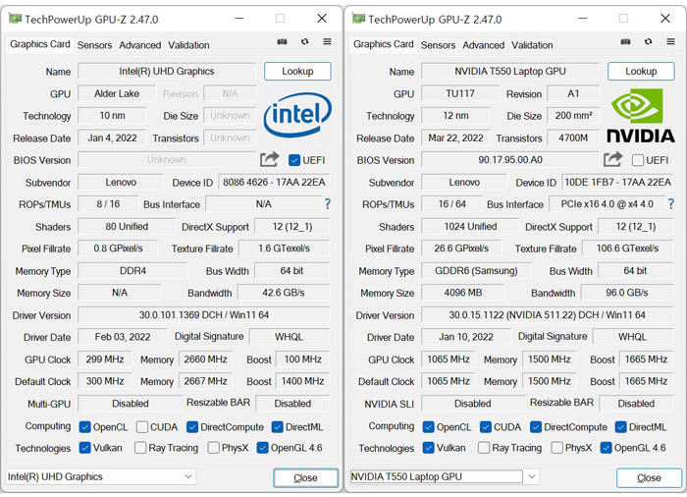The width and height of the screenshot is (687, 497).
Task: Switch to Sensors tab in NVIDIA window
Action: tap(438, 45)
